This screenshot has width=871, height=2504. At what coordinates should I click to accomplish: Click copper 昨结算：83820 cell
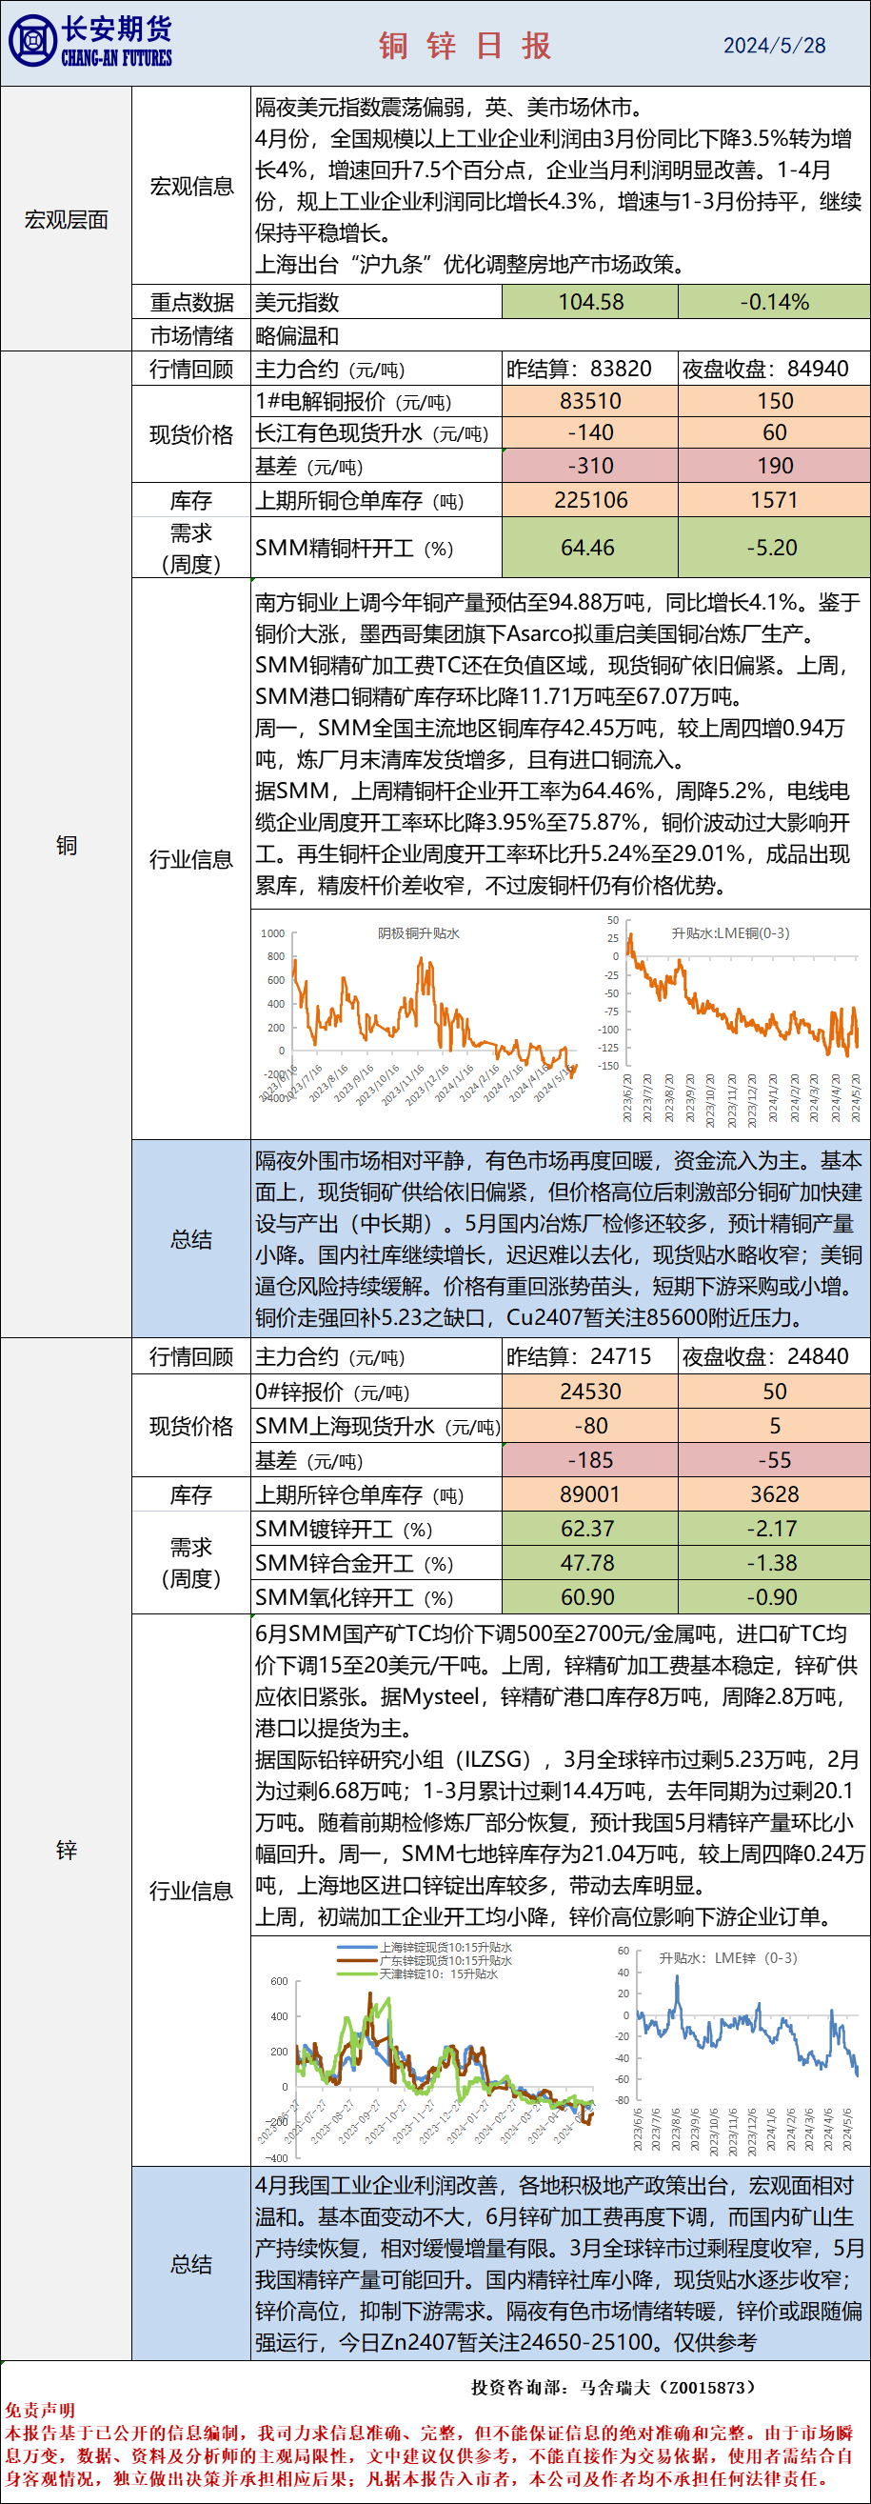click(590, 369)
